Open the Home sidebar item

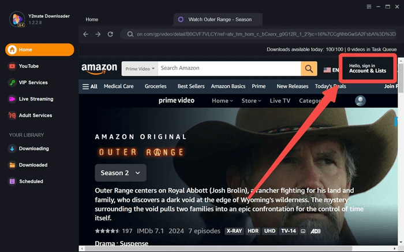pyautogui.click(x=40, y=50)
